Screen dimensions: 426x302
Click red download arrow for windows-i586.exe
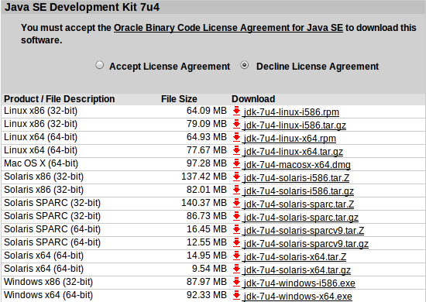[x=237, y=282]
